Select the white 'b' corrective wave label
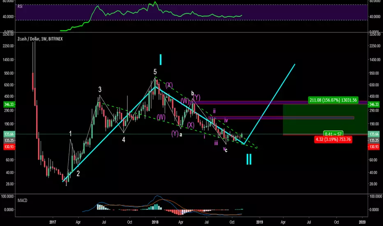This screenshot has width=383, height=226. click(x=192, y=93)
